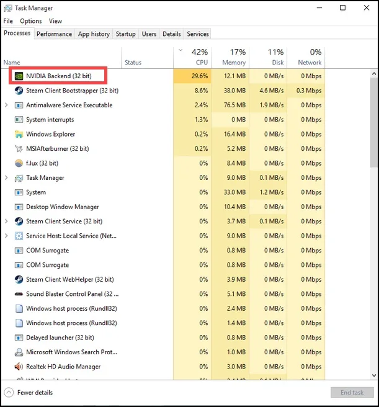Click the Delayed launcher icon
Screen dimensions: 379x407
(x=19, y=338)
